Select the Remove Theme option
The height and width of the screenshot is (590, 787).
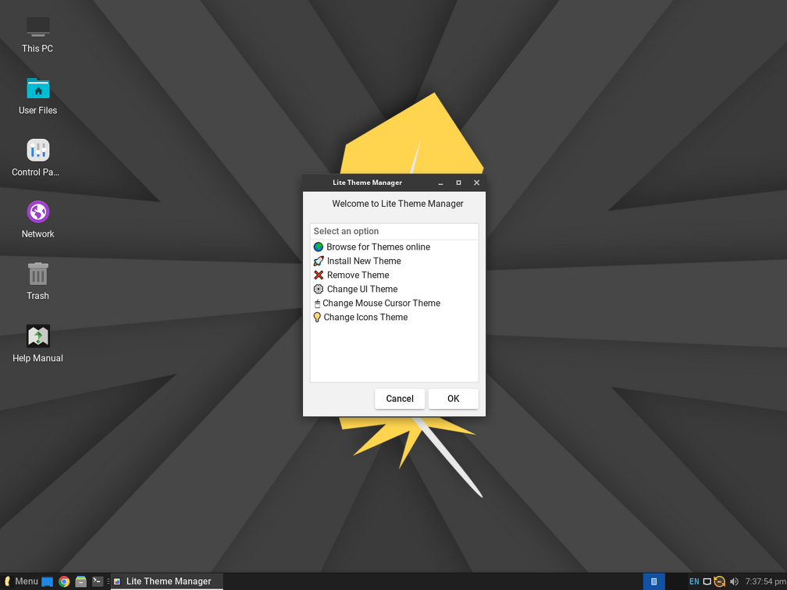point(358,275)
